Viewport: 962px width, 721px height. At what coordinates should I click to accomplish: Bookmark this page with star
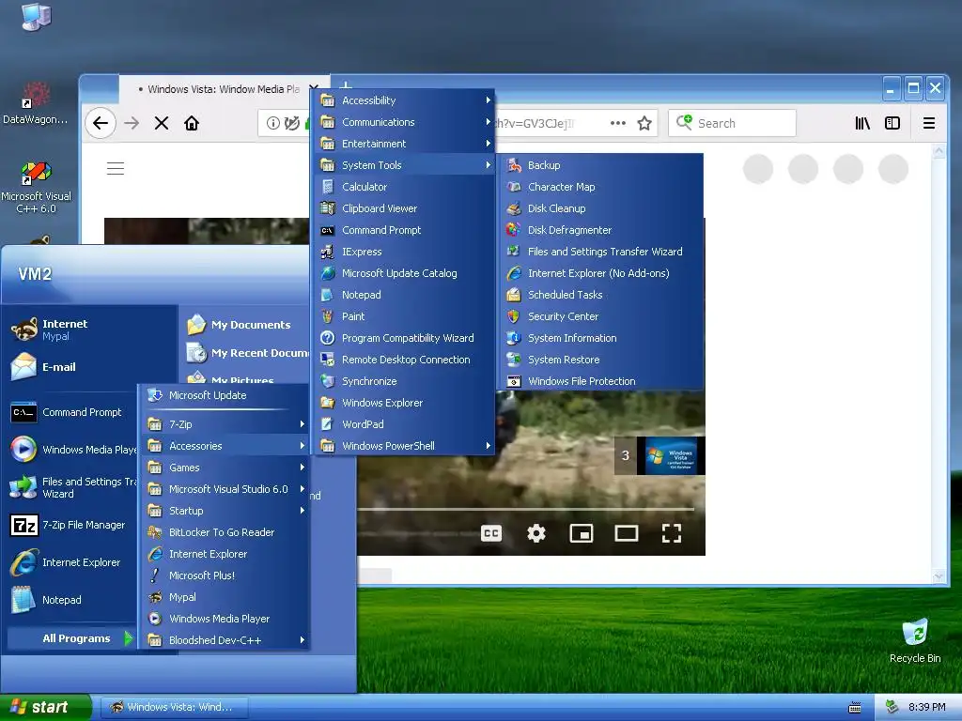[644, 123]
